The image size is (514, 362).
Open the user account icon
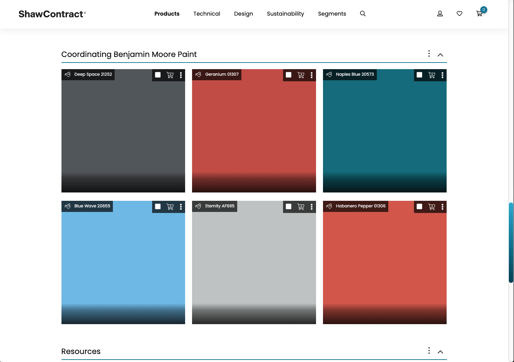tap(440, 14)
